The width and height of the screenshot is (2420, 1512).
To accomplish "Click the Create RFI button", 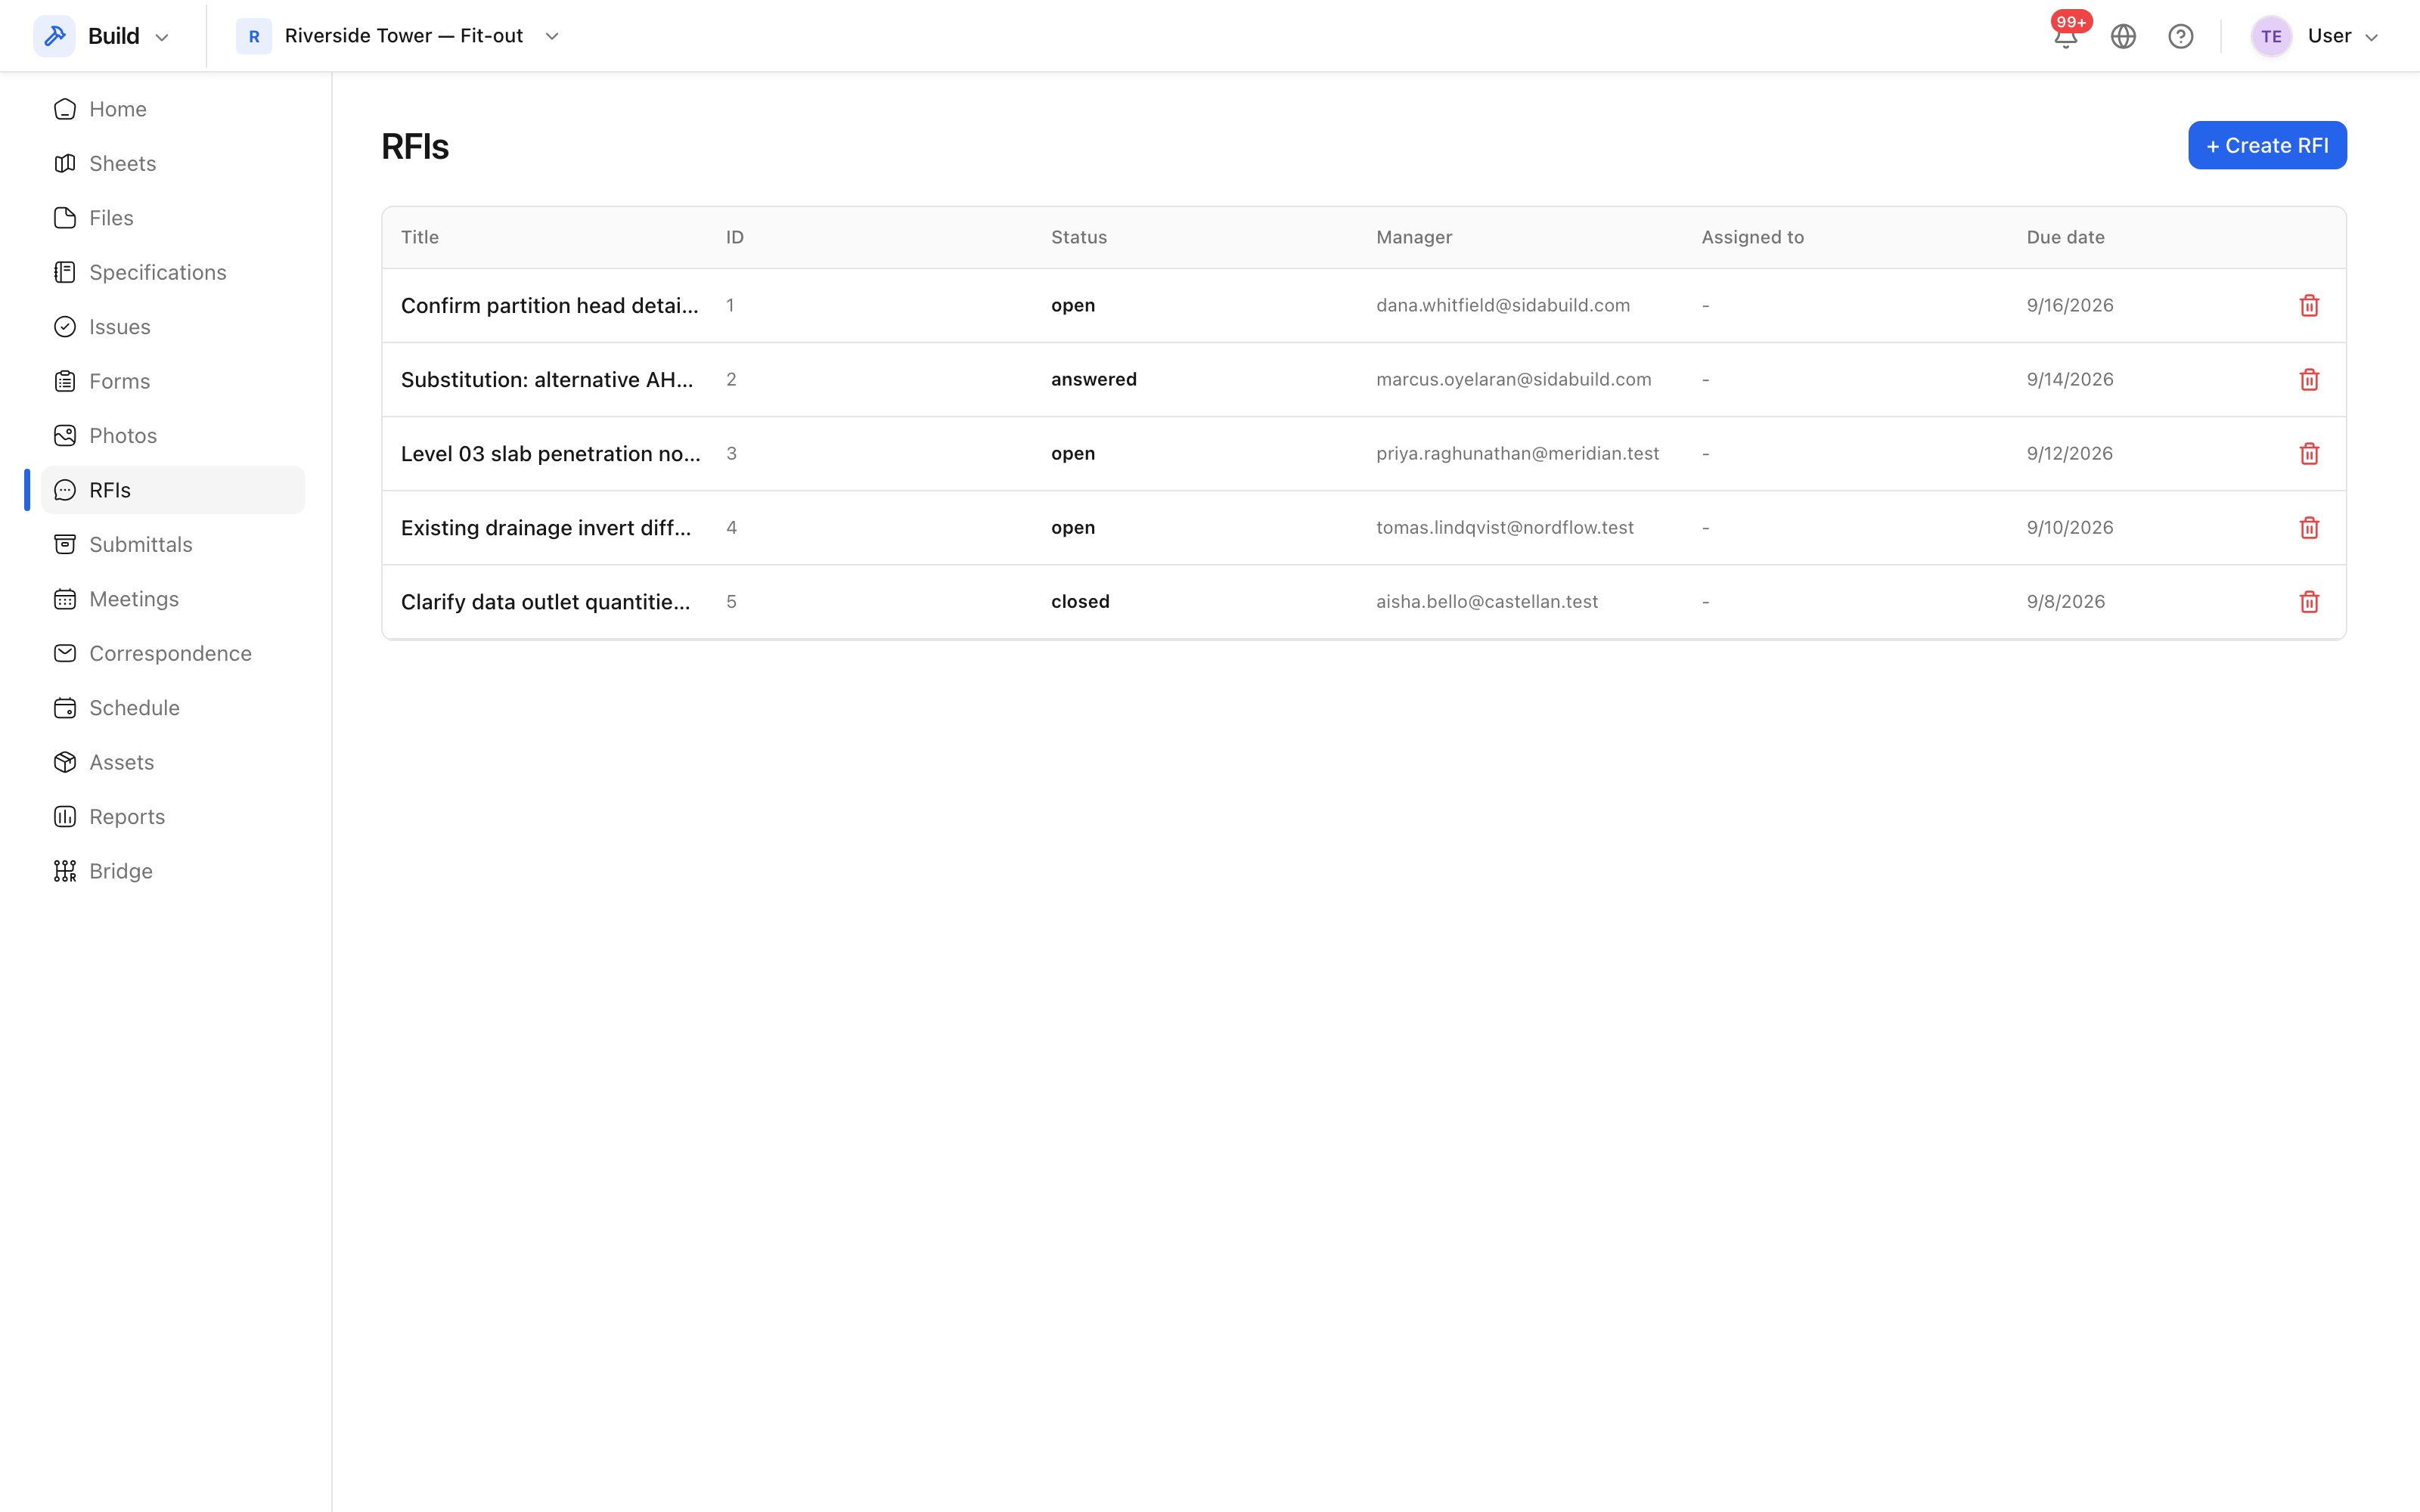I will click(x=2267, y=146).
